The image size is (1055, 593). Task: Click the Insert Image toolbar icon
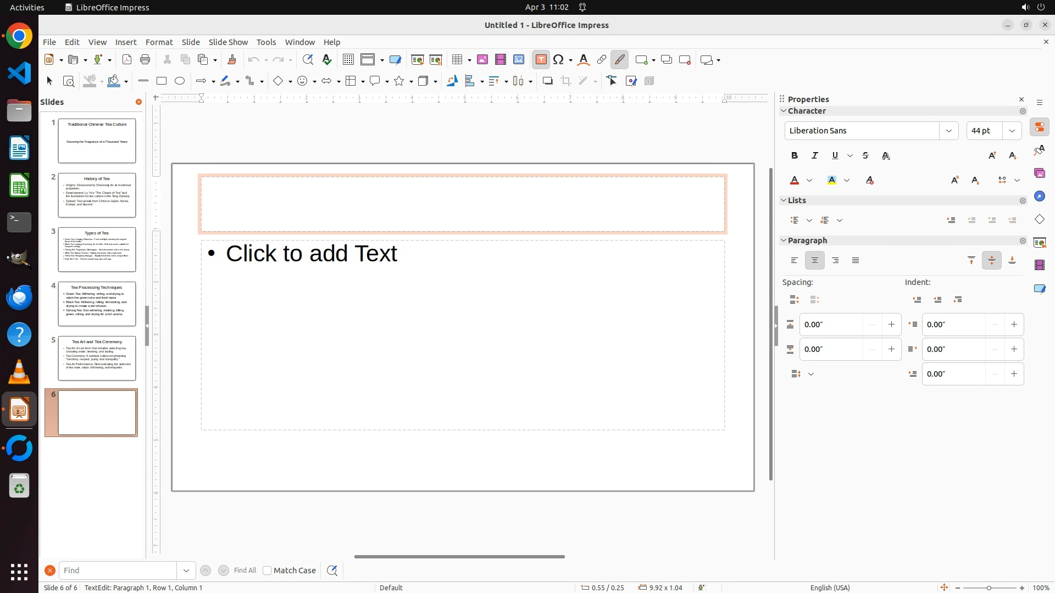482,60
